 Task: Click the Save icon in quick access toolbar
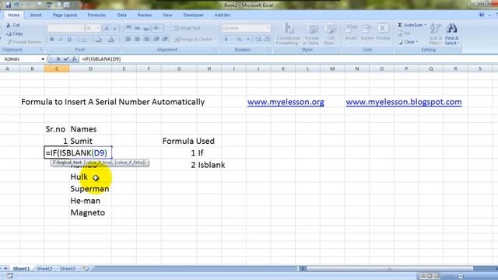[x=8, y=5]
